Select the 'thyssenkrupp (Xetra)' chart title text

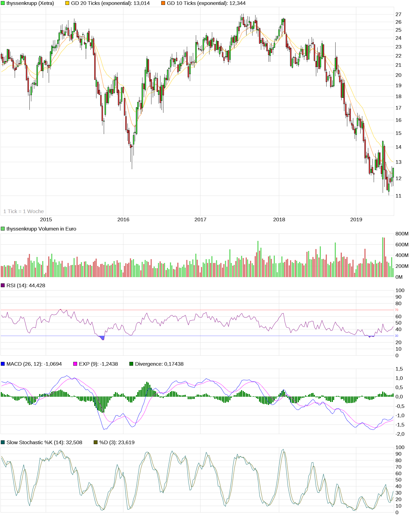(30, 3)
